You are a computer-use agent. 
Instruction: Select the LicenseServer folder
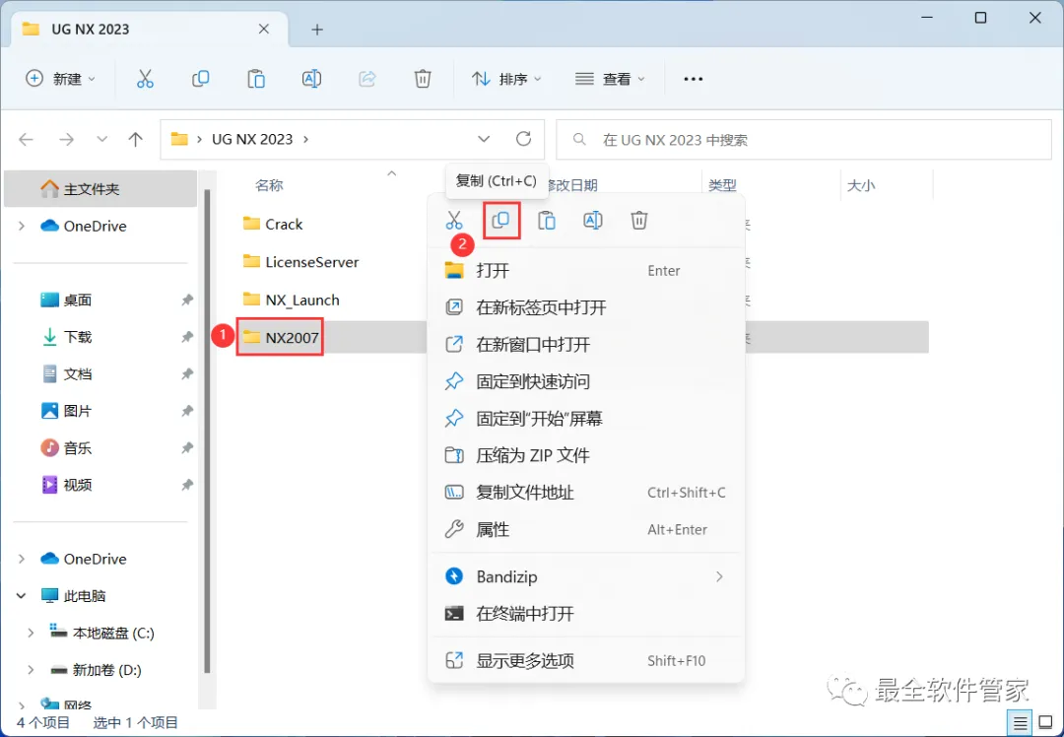pyautogui.click(x=300, y=262)
